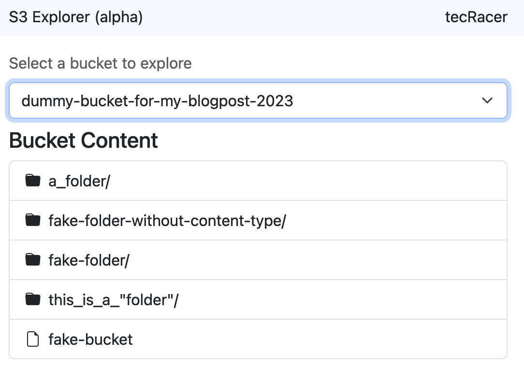Open the a_folder/ entry name
Image resolution: width=524 pixels, height=367 pixels.
tap(79, 182)
